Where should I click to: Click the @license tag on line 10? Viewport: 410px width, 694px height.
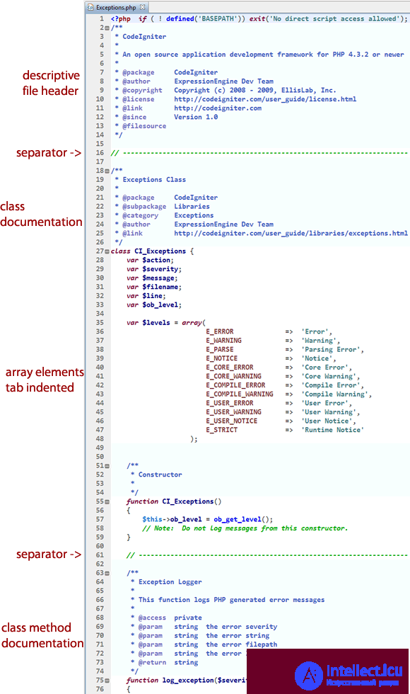click(x=139, y=99)
